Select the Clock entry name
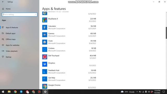167x94 pixels. pos(50,41)
